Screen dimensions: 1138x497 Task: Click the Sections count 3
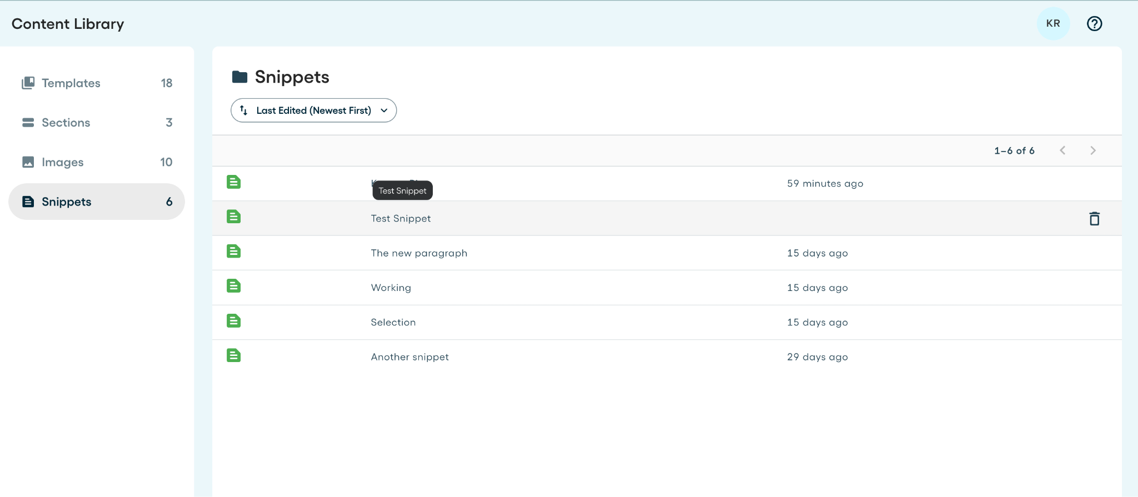[x=169, y=123]
